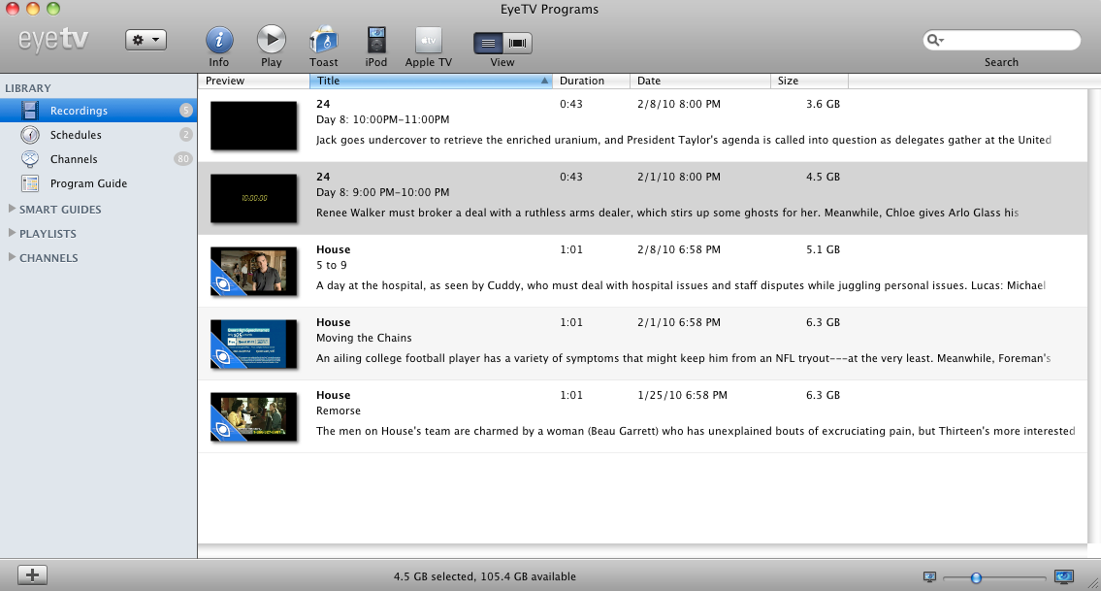Screen dimensions: 1101x591
Task: Select episode title 'Remorse'
Action: (x=339, y=411)
